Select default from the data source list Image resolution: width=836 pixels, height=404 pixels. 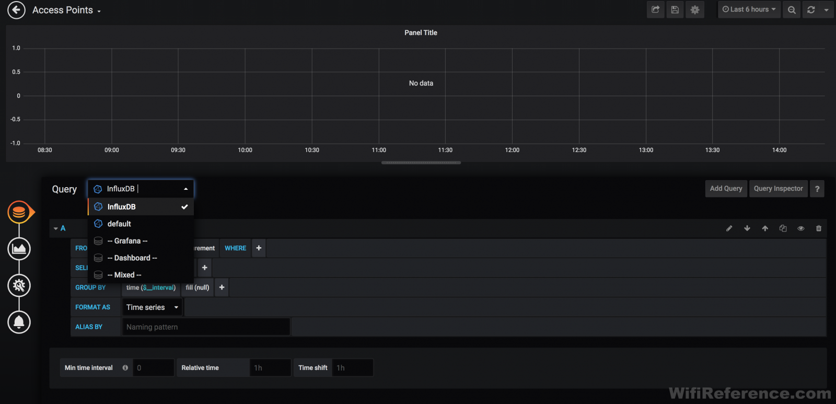pyautogui.click(x=141, y=224)
